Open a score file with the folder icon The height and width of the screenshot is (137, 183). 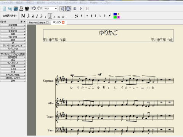point(10,9)
